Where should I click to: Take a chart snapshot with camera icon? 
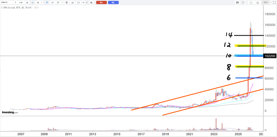tap(237, 3)
